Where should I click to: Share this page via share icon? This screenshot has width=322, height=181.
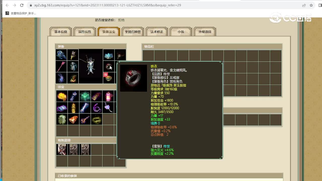(x=304, y=5)
